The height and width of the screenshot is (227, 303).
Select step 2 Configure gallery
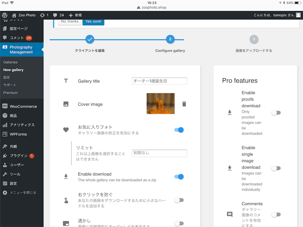pyautogui.click(x=170, y=39)
